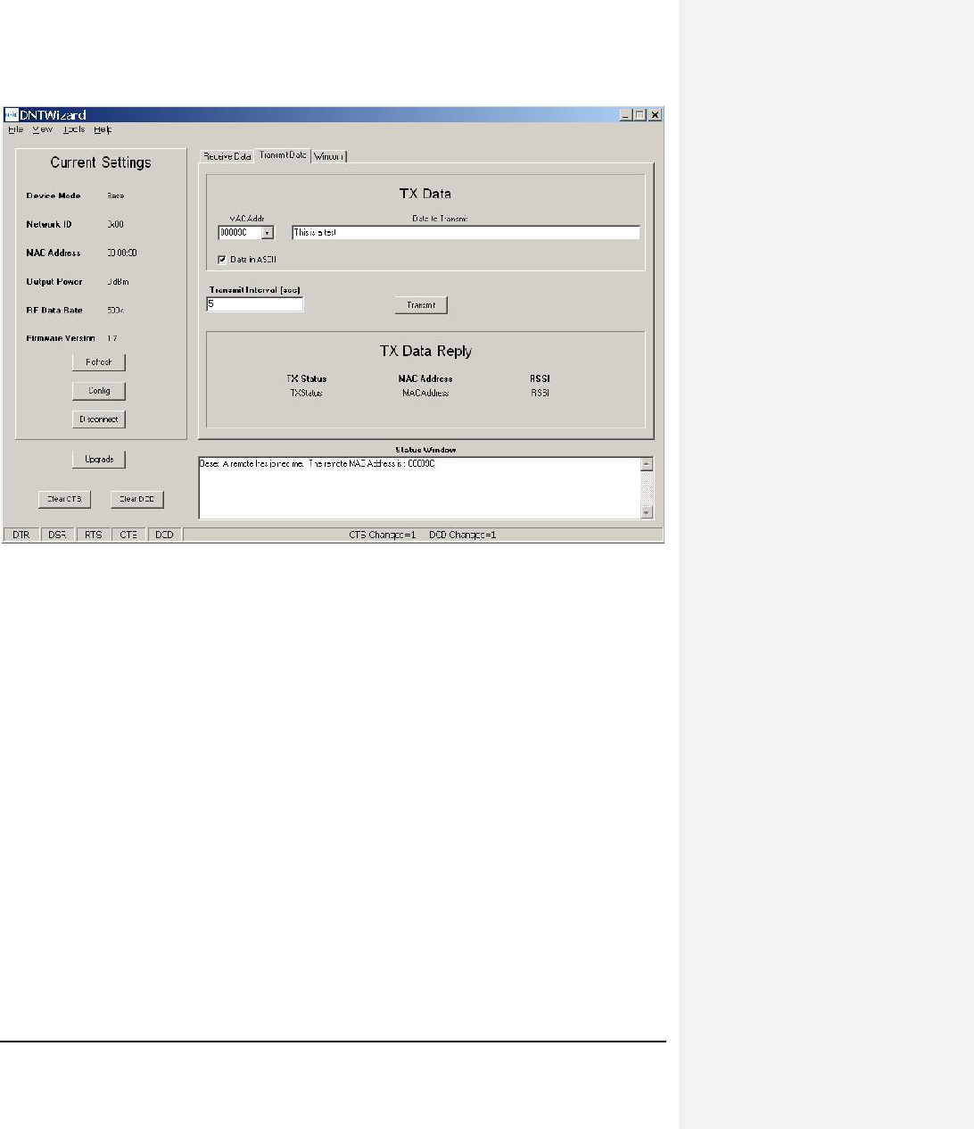Close the DNTWizard window

tap(655, 115)
